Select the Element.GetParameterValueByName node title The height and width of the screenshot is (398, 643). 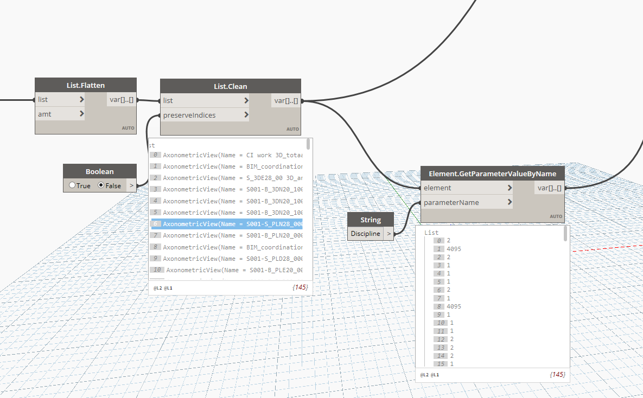point(493,174)
